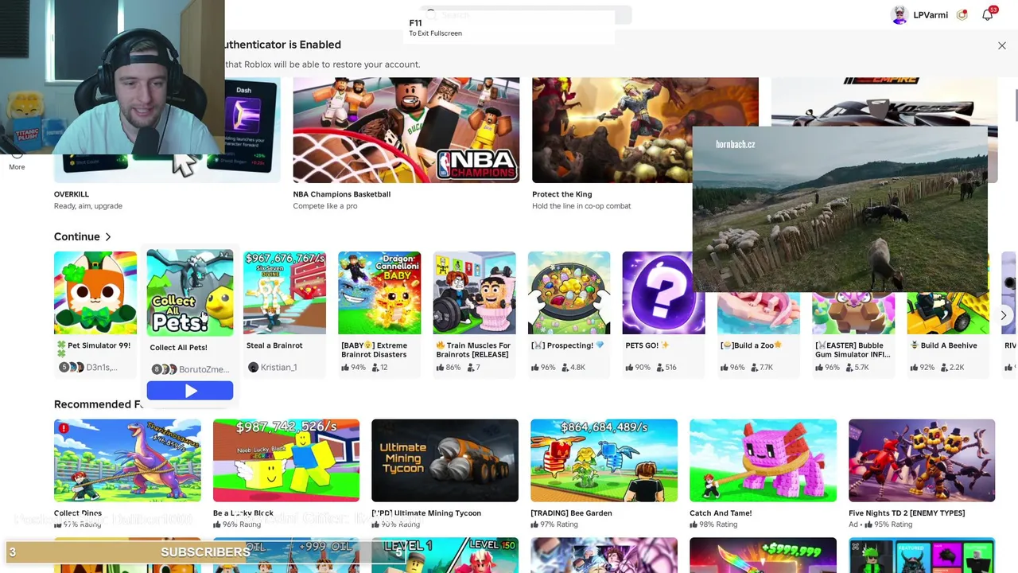
Task: Open the PETS GO question mark thumbnail
Action: (663, 293)
